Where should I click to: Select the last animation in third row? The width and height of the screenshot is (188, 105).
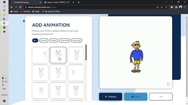tap(76, 91)
